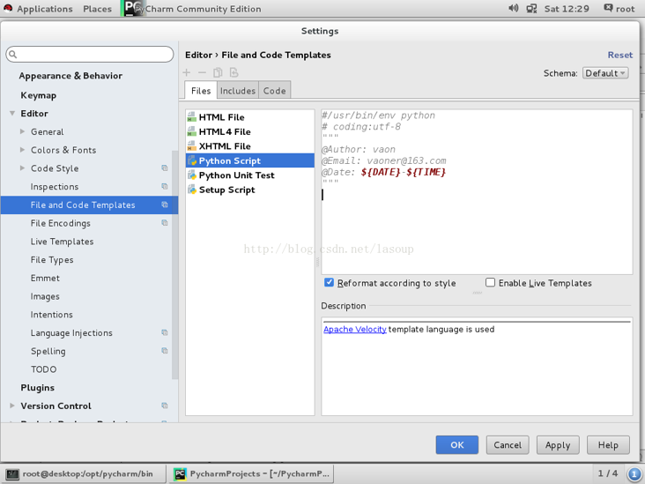Click the settings search input field
The width and height of the screenshot is (645, 484).
(90, 55)
